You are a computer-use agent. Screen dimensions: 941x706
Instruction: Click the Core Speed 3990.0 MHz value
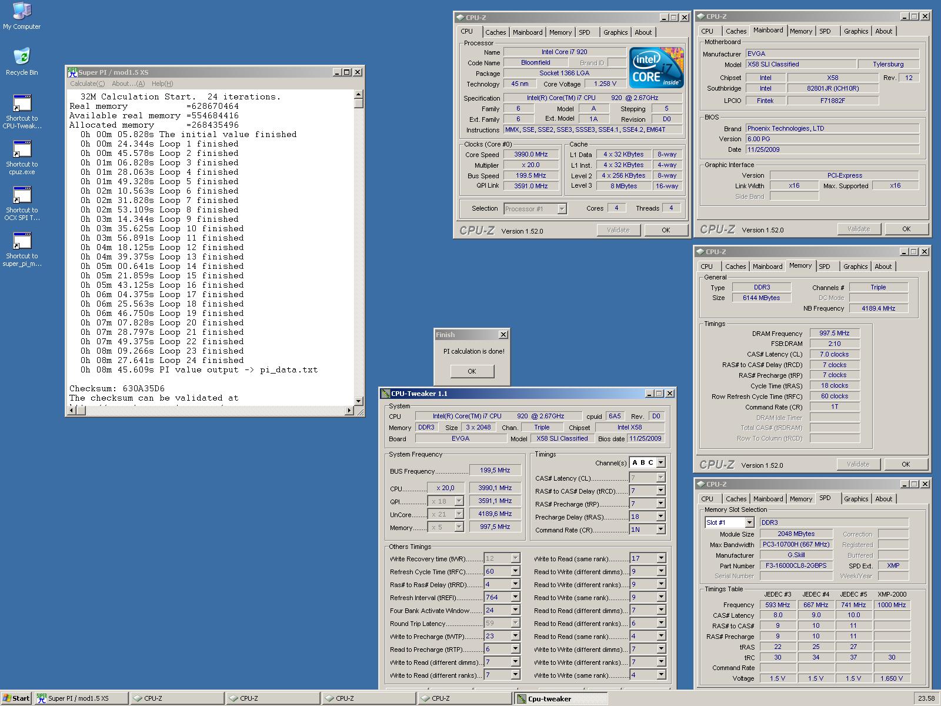530,155
